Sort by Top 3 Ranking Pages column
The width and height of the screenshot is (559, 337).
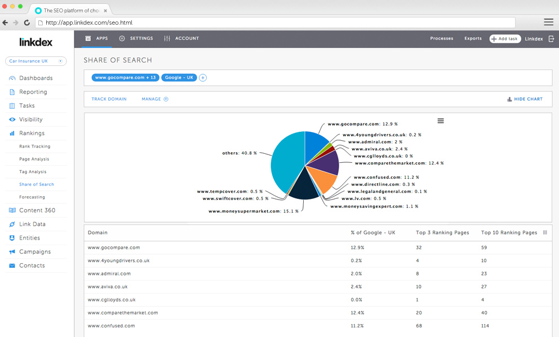(442, 233)
